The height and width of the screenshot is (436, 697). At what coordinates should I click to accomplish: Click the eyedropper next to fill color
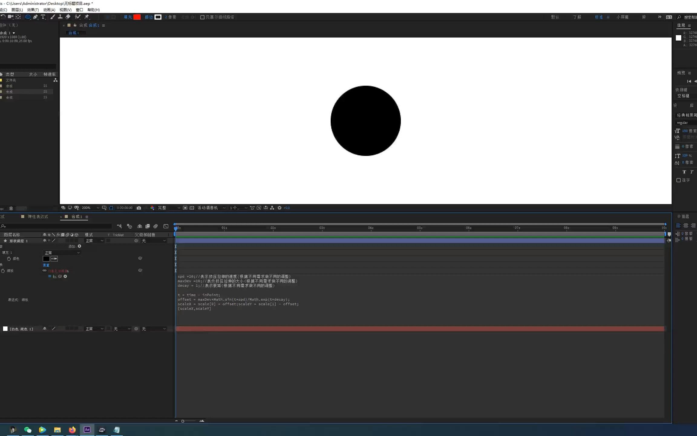pyautogui.click(x=54, y=259)
